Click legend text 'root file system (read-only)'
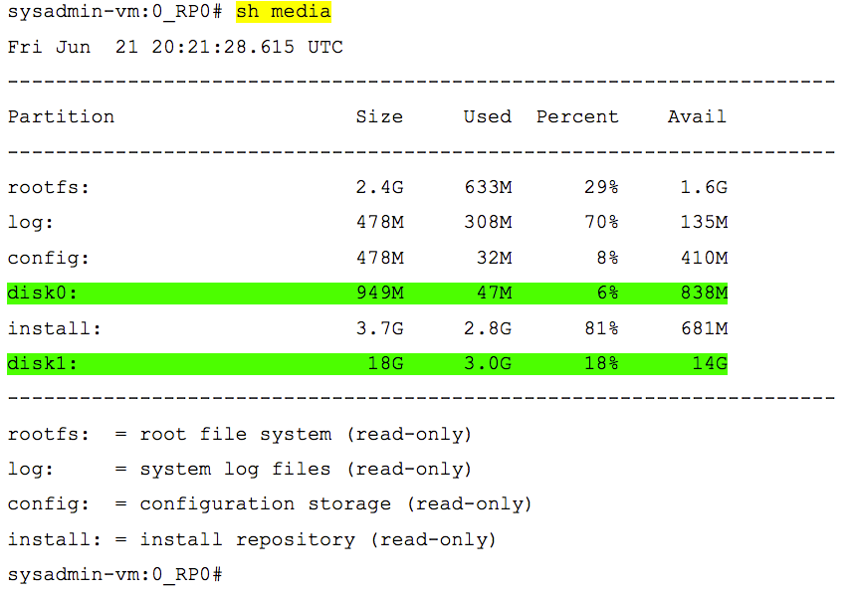 [x=306, y=434]
